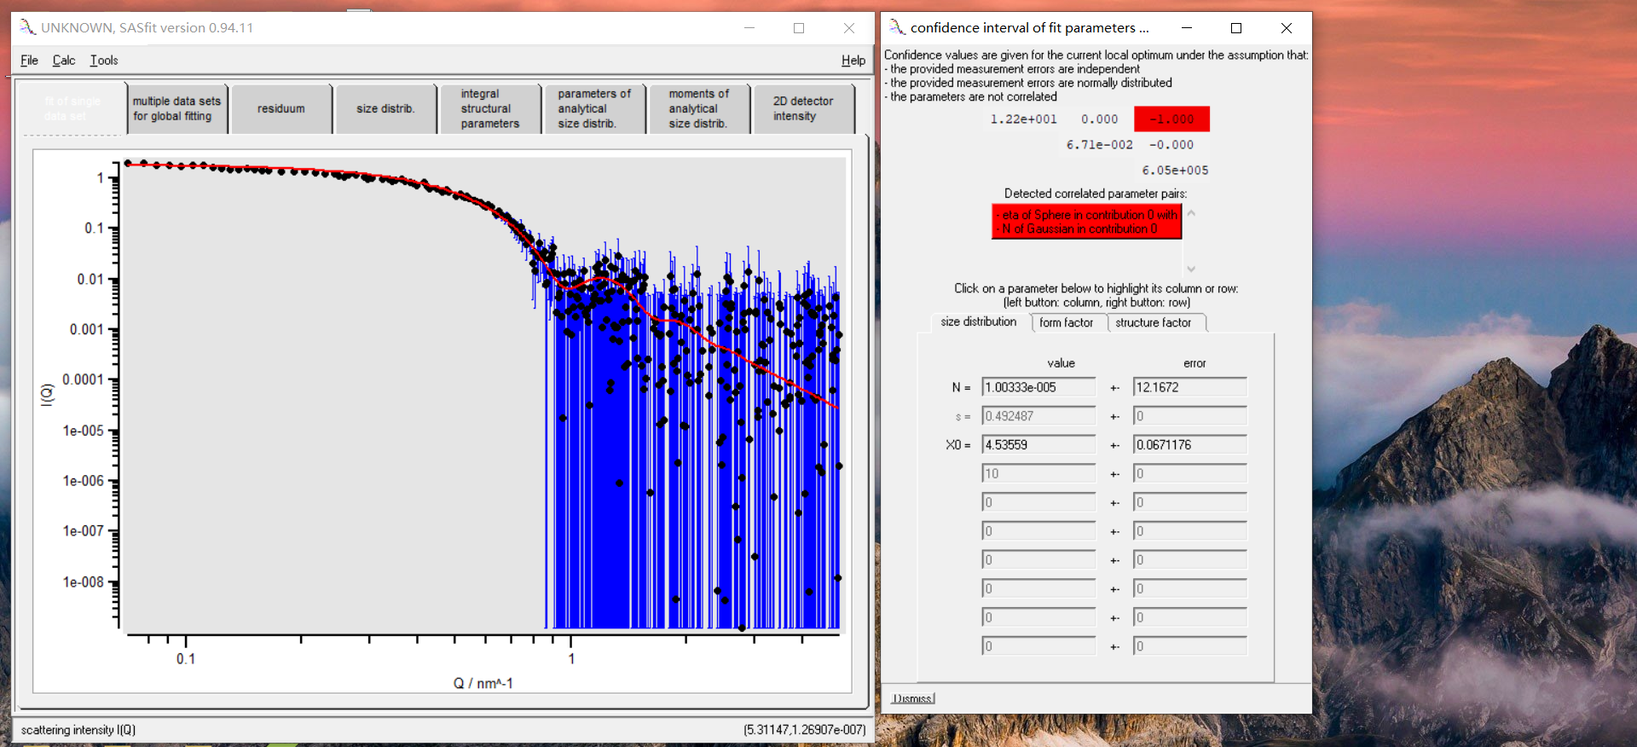Click the confidence interval window title icon
The height and width of the screenshot is (747, 1637).
click(x=897, y=27)
